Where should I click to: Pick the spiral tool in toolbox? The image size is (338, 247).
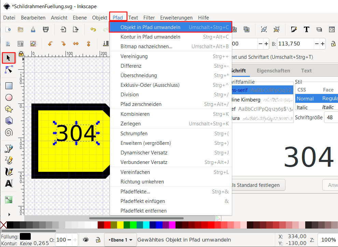click(9, 132)
